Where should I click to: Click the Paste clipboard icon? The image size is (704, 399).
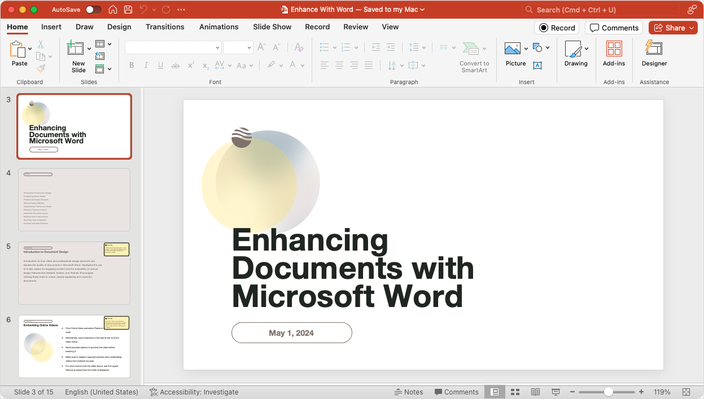17,49
